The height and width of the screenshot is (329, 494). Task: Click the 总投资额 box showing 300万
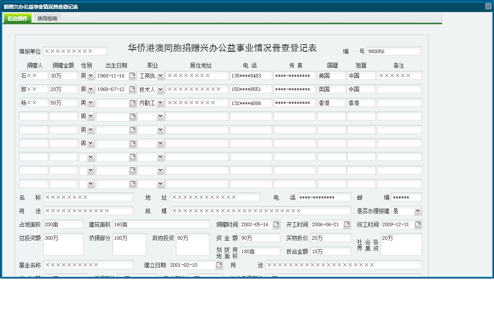click(x=63, y=244)
